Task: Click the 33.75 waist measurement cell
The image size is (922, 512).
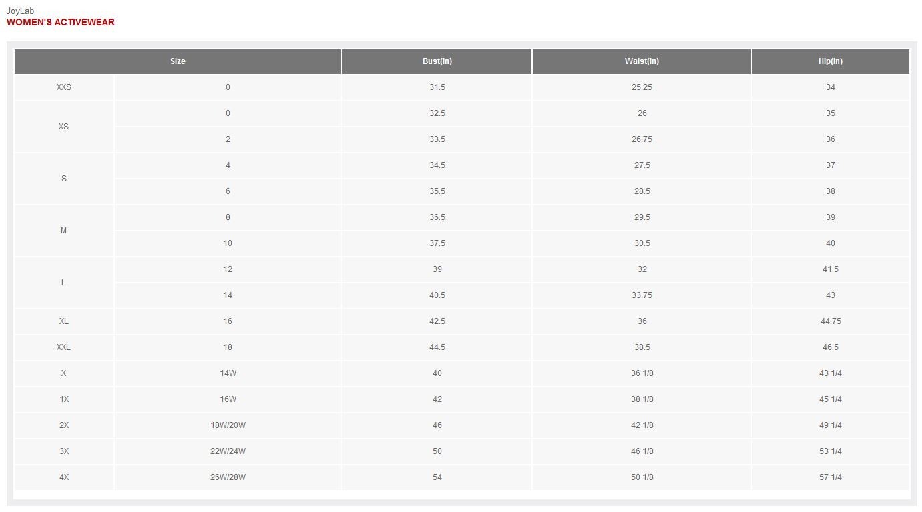Action: tap(642, 295)
